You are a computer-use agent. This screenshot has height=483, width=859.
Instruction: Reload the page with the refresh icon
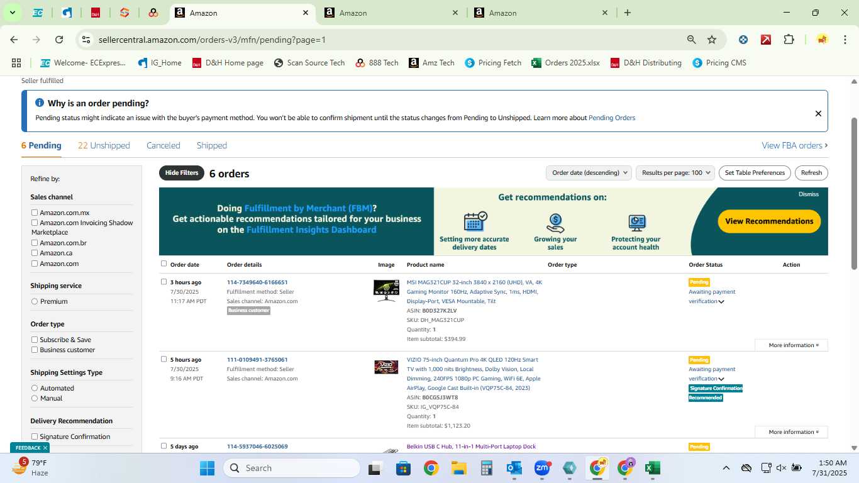(x=59, y=40)
